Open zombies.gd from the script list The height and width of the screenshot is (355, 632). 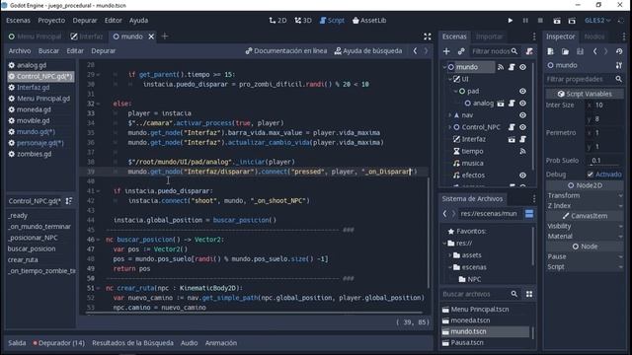[35, 154]
